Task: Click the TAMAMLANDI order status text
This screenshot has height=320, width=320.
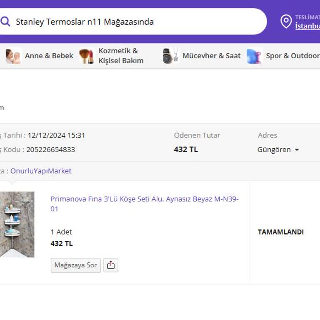Action: tap(280, 232)
